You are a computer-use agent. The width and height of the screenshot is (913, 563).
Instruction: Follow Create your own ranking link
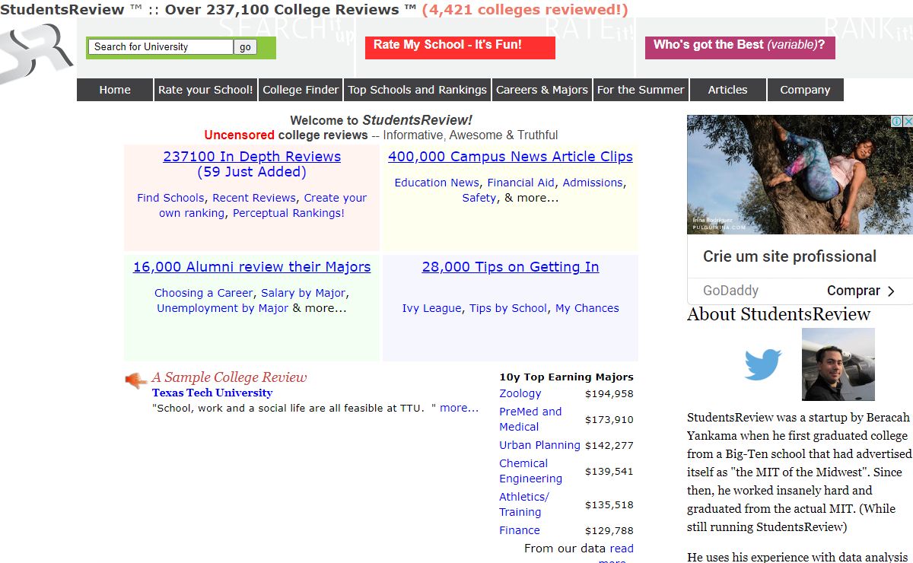pyautogui.click(x=263, y=205)
